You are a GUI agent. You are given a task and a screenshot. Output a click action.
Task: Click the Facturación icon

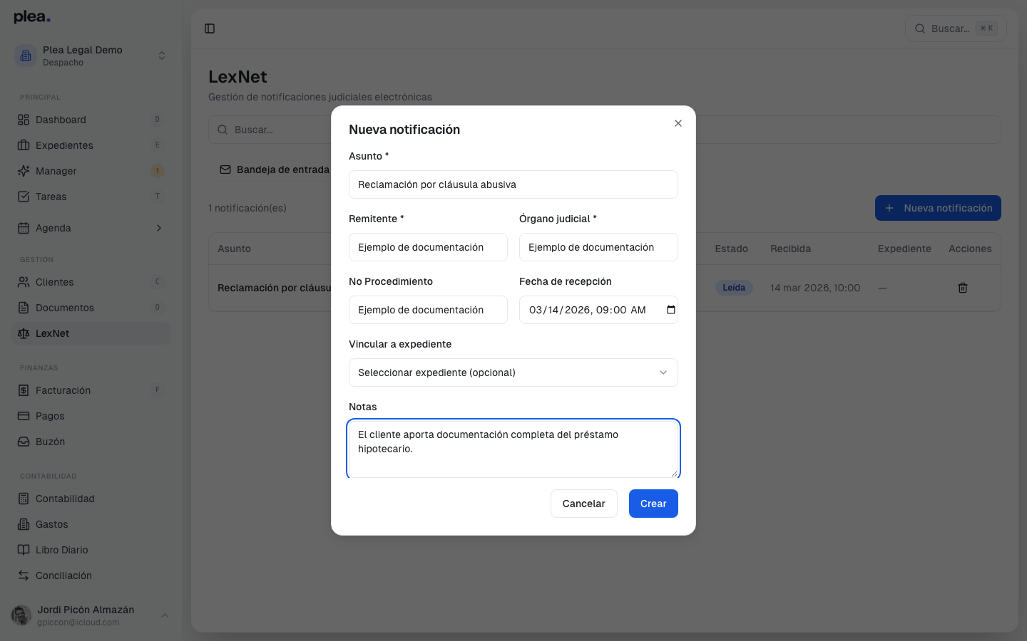point(24,390)
